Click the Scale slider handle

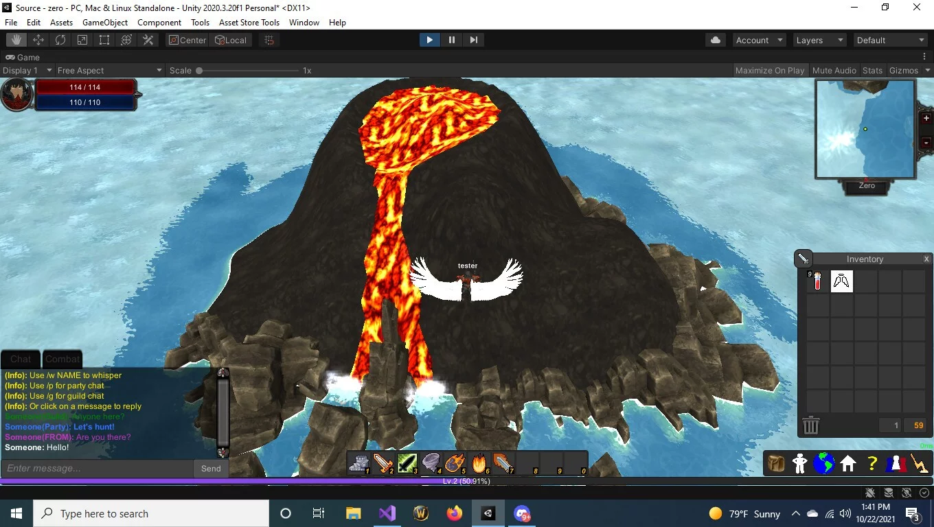click(199, 71)
